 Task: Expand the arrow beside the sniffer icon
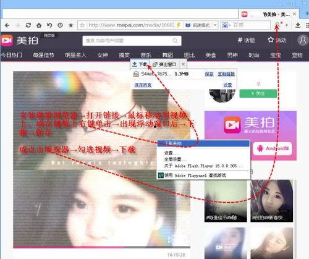(x=287, y=25)
